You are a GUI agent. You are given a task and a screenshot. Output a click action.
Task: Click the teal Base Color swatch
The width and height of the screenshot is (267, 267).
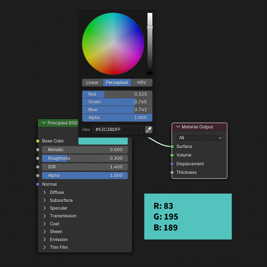103,141
